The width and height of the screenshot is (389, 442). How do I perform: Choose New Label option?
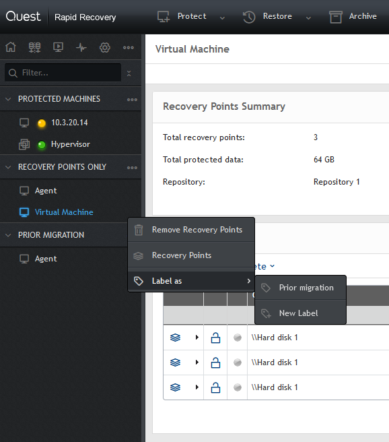(300, 313)
